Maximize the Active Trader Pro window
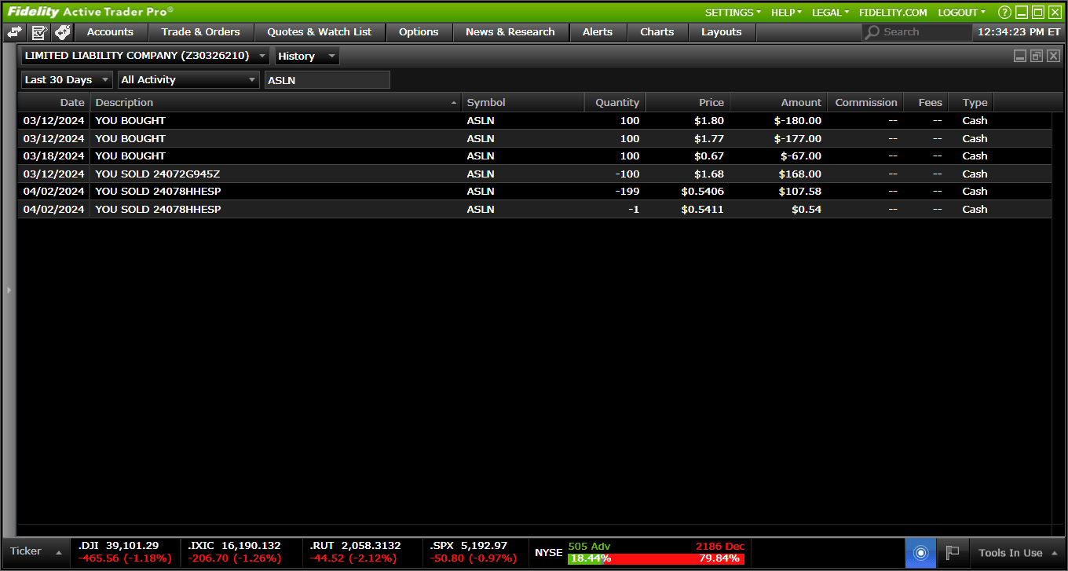1068x571 pixels. tap(1037, 13)
